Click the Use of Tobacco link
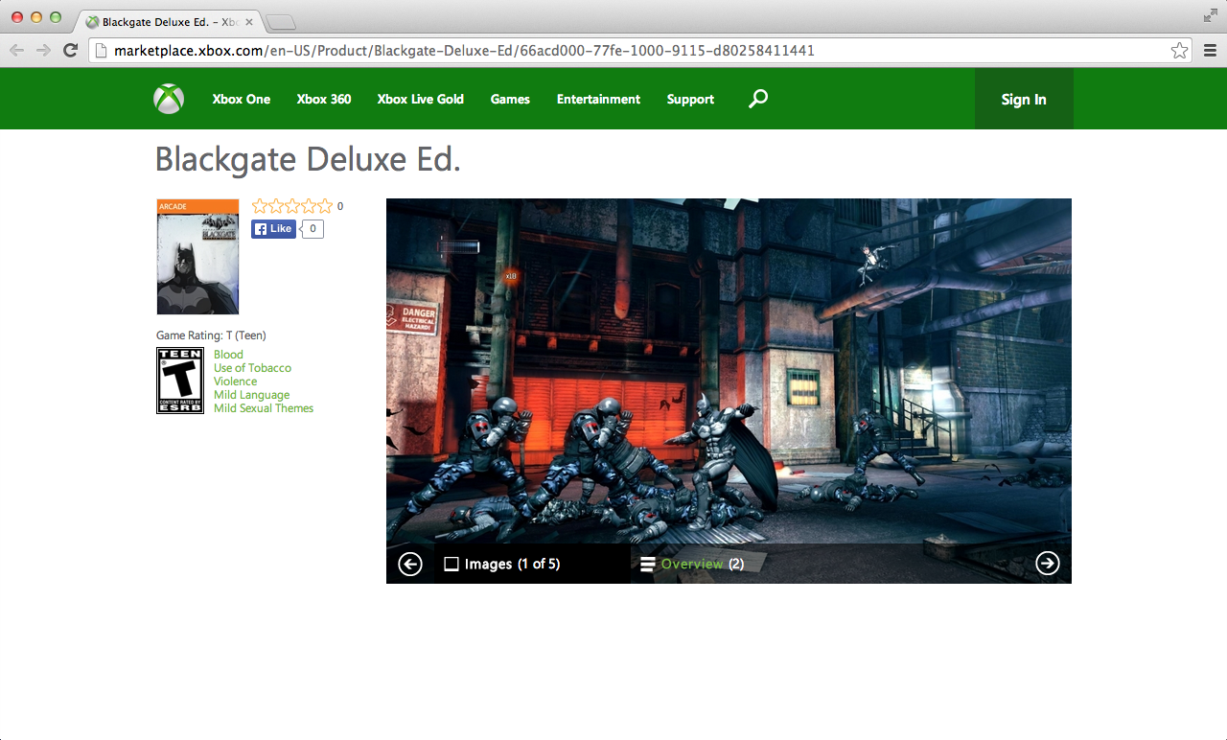1227x740 pixels. coord(252,368)
